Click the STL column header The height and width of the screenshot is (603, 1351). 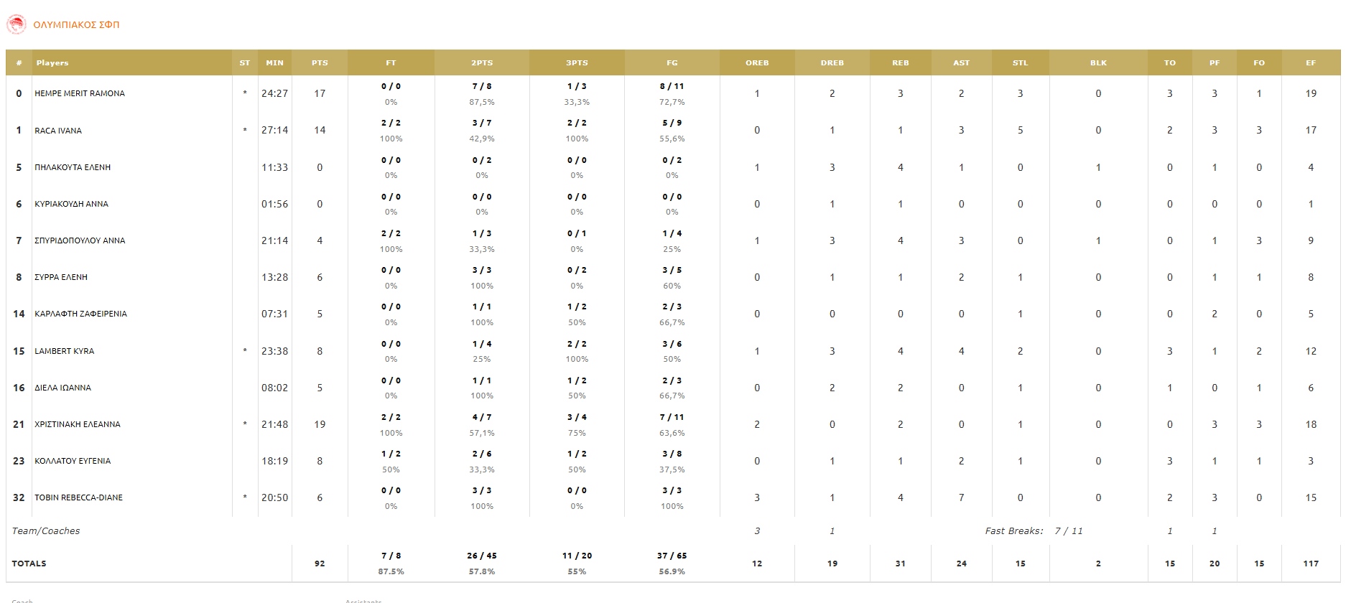click(1020, 63)
